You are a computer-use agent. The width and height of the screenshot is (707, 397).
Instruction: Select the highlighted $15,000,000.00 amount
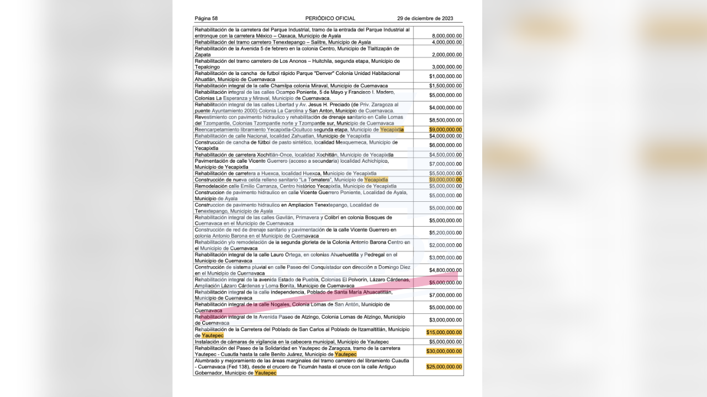pos(444,332)
